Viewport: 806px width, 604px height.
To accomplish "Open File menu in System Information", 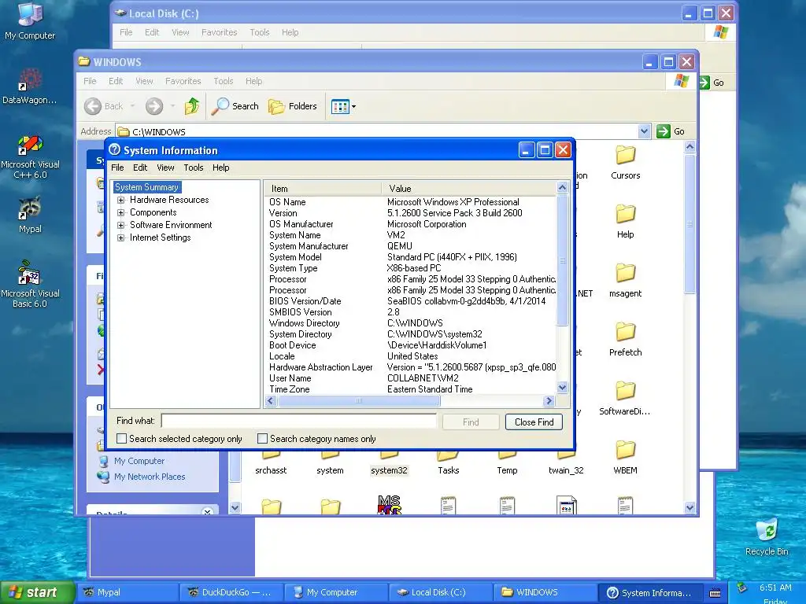I will coord(117,168).
